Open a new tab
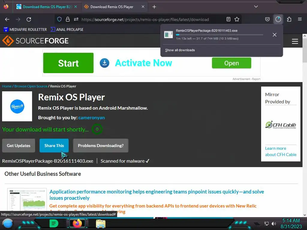This screenshot has width=307, height=230. 154,7
